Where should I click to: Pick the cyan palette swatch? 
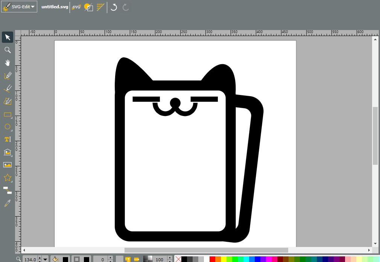point(246,259)
